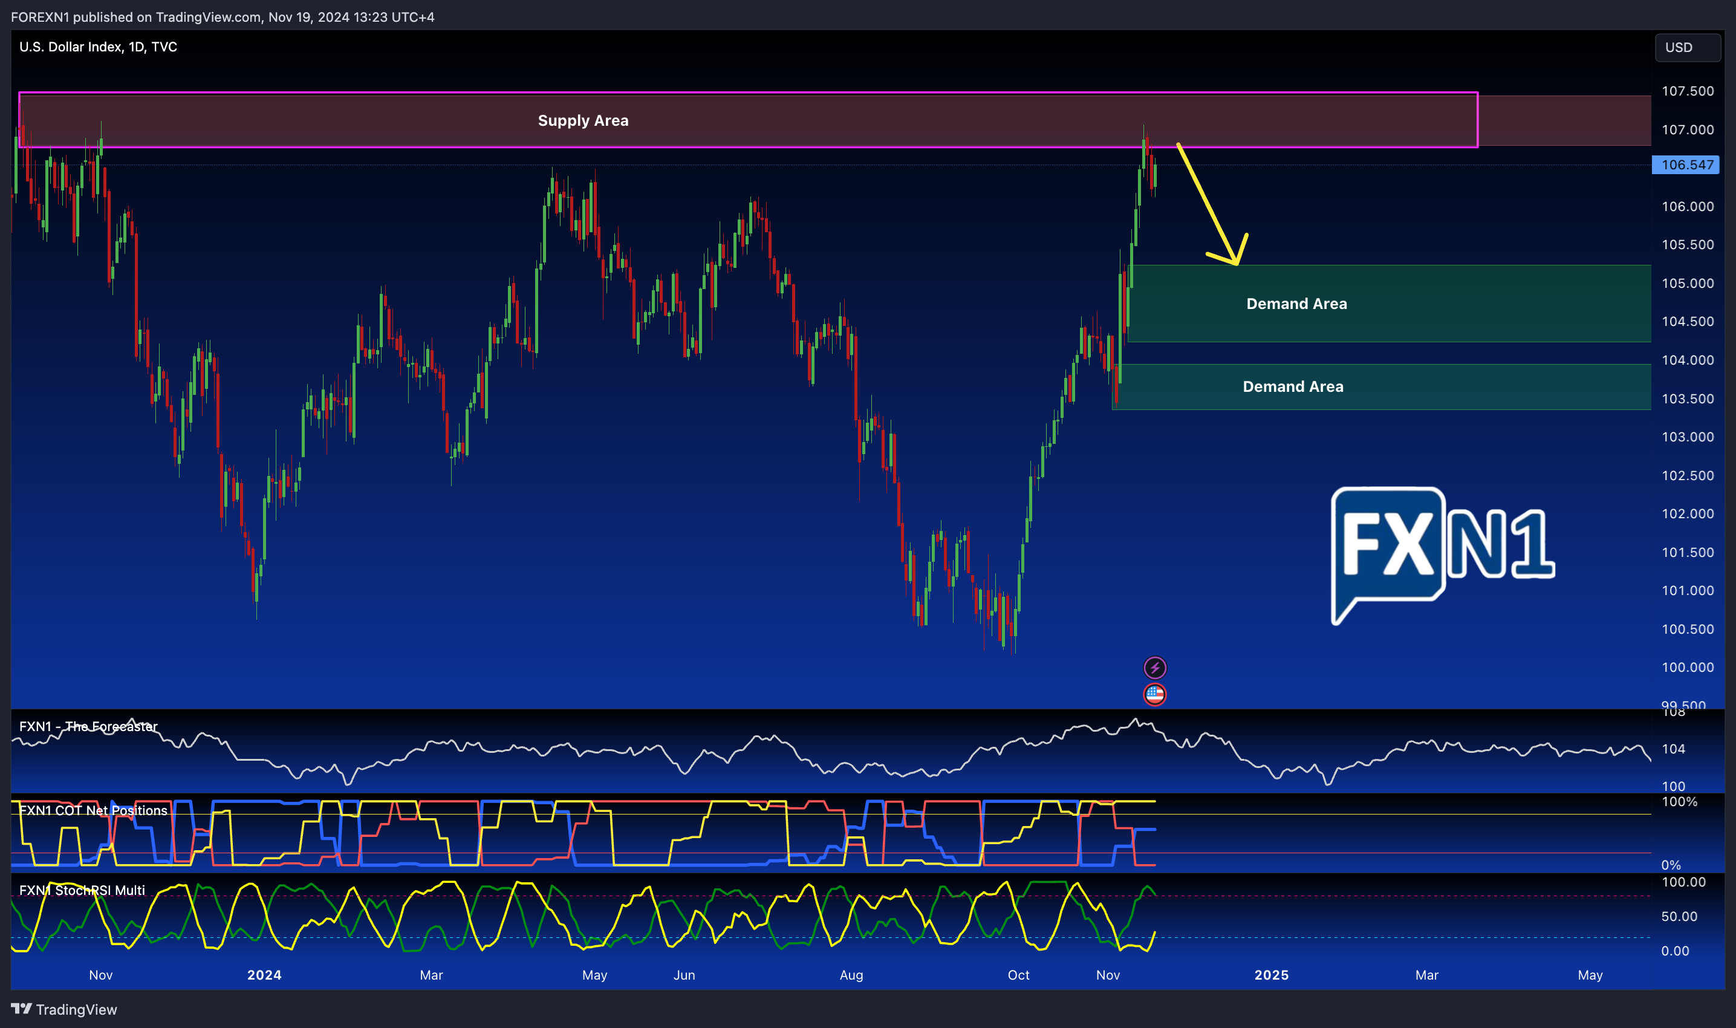Click the 100.000 price axis label
The width and height of the screenshot is (1736, 1028).
point(1688,667)
